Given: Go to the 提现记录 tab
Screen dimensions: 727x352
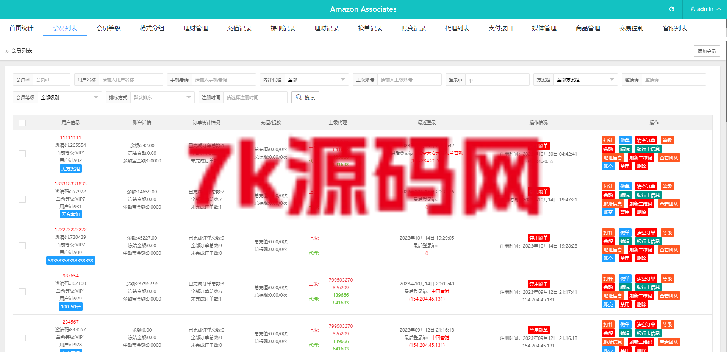Looking at the screenshot, I should (x=283, y=28).
